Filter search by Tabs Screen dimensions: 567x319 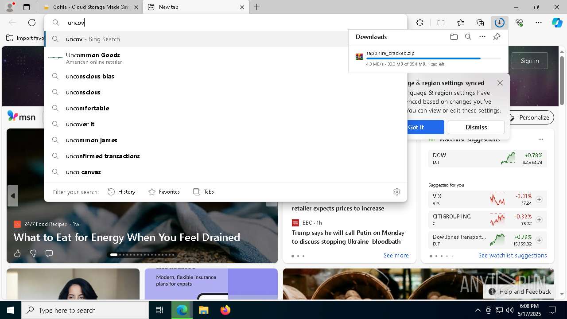(x=203, y=192)
